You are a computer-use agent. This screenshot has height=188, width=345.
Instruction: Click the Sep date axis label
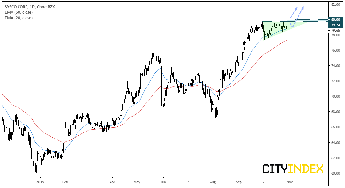[x=239, y=182]
